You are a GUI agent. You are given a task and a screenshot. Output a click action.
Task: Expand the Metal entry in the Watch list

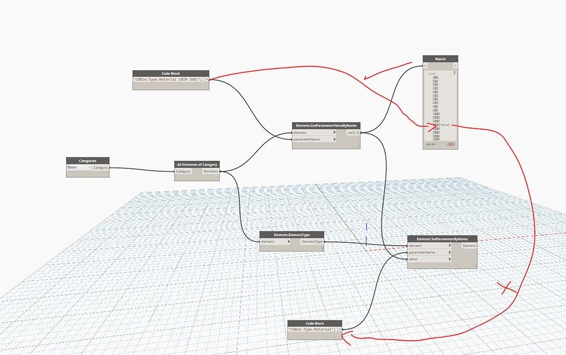438,125
